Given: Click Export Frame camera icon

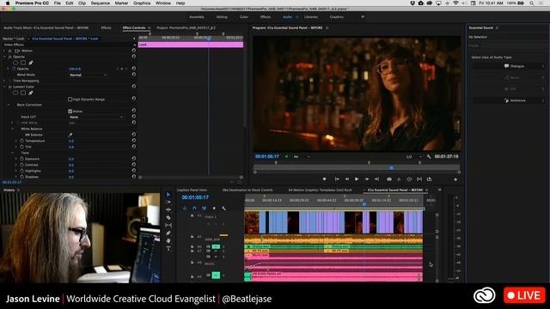Looking at the screenshot, I should [x=389, y=179].
